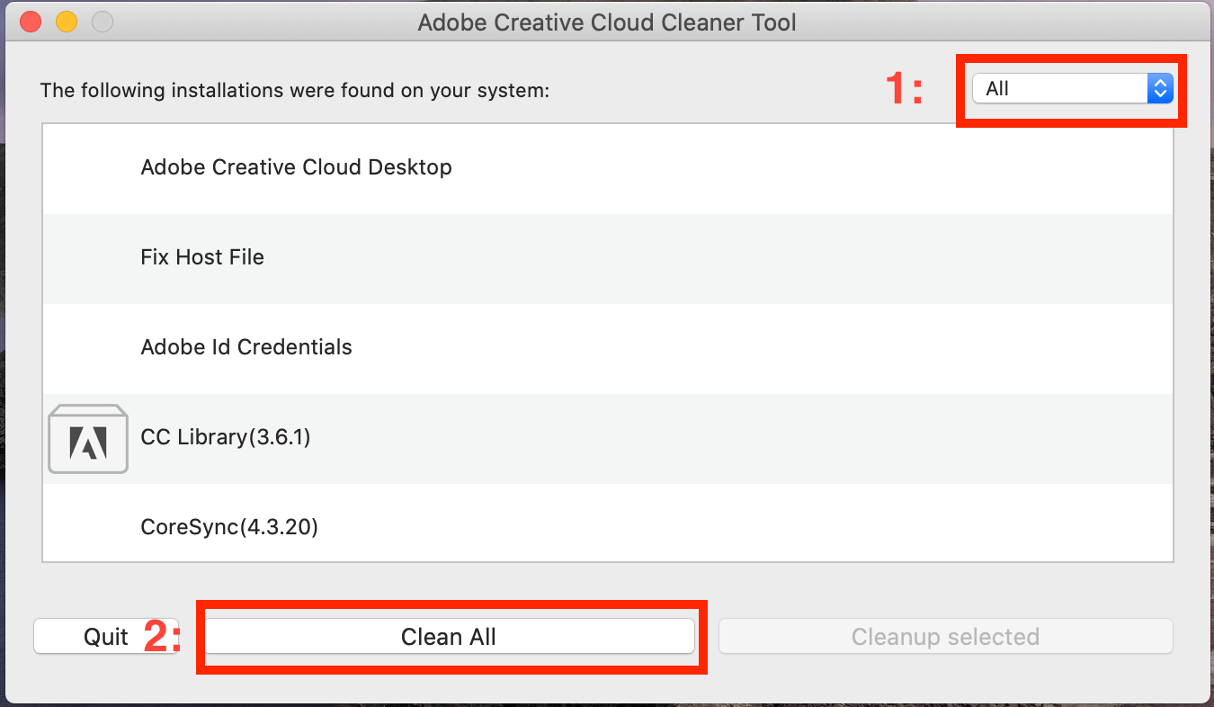The height and width of the screenshot is (707, 1214).
Task: Click blank icon slot beside Fix Host File
Action: tap(88, 257)
